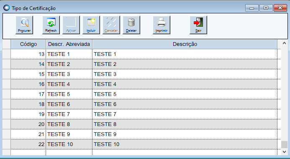Maximize the Tipo de Certificação window
Image resolution: width=290 pixels, height=159 pixels.
coord(266,8)
